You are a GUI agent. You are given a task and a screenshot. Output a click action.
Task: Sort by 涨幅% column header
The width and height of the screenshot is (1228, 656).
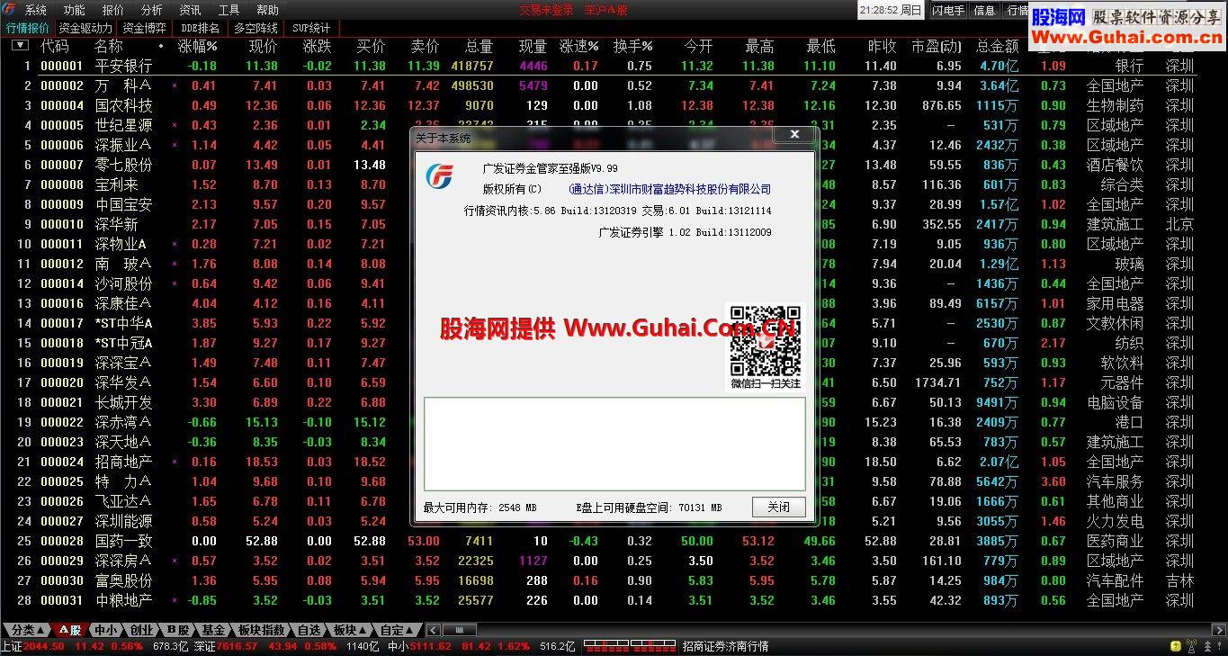tap(199, 46)
